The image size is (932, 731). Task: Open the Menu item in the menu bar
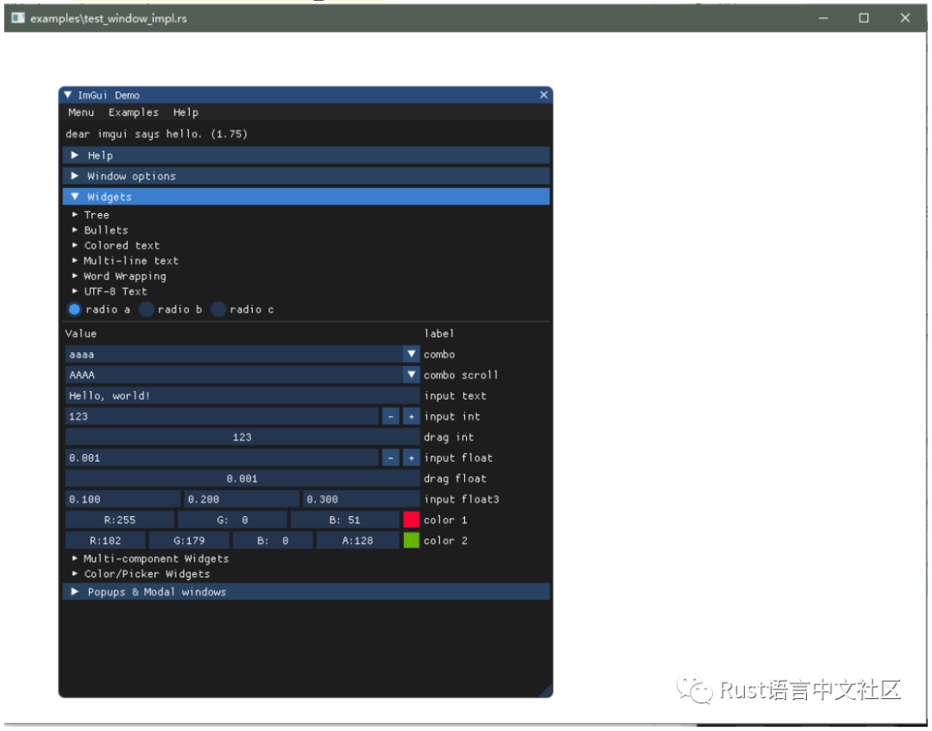[80, 112]
